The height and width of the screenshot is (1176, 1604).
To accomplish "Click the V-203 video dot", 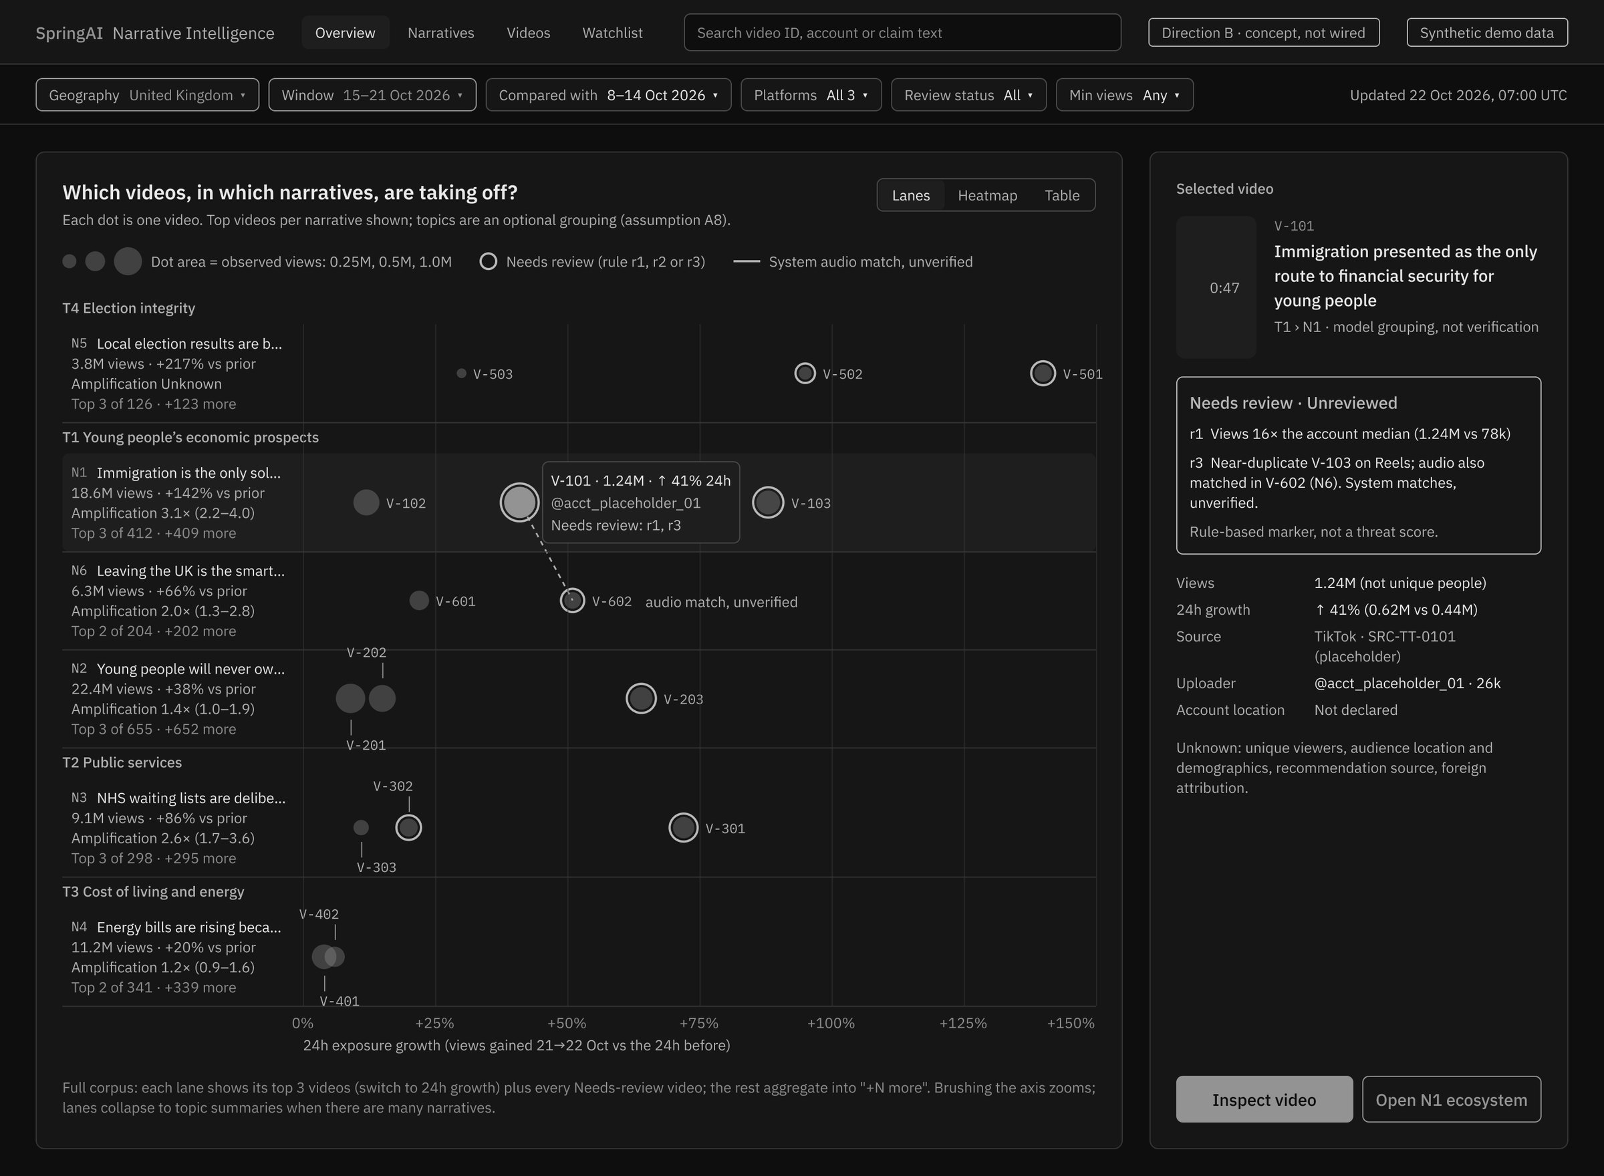I will coord(641,698).
